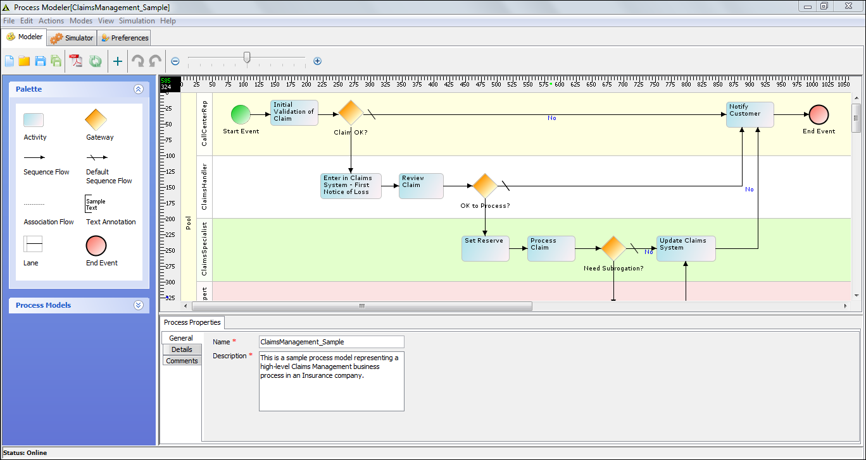Click the clockwise curved arrow toolbar icon
Viewport: 866px width, 460px height.
click(137, 61)
